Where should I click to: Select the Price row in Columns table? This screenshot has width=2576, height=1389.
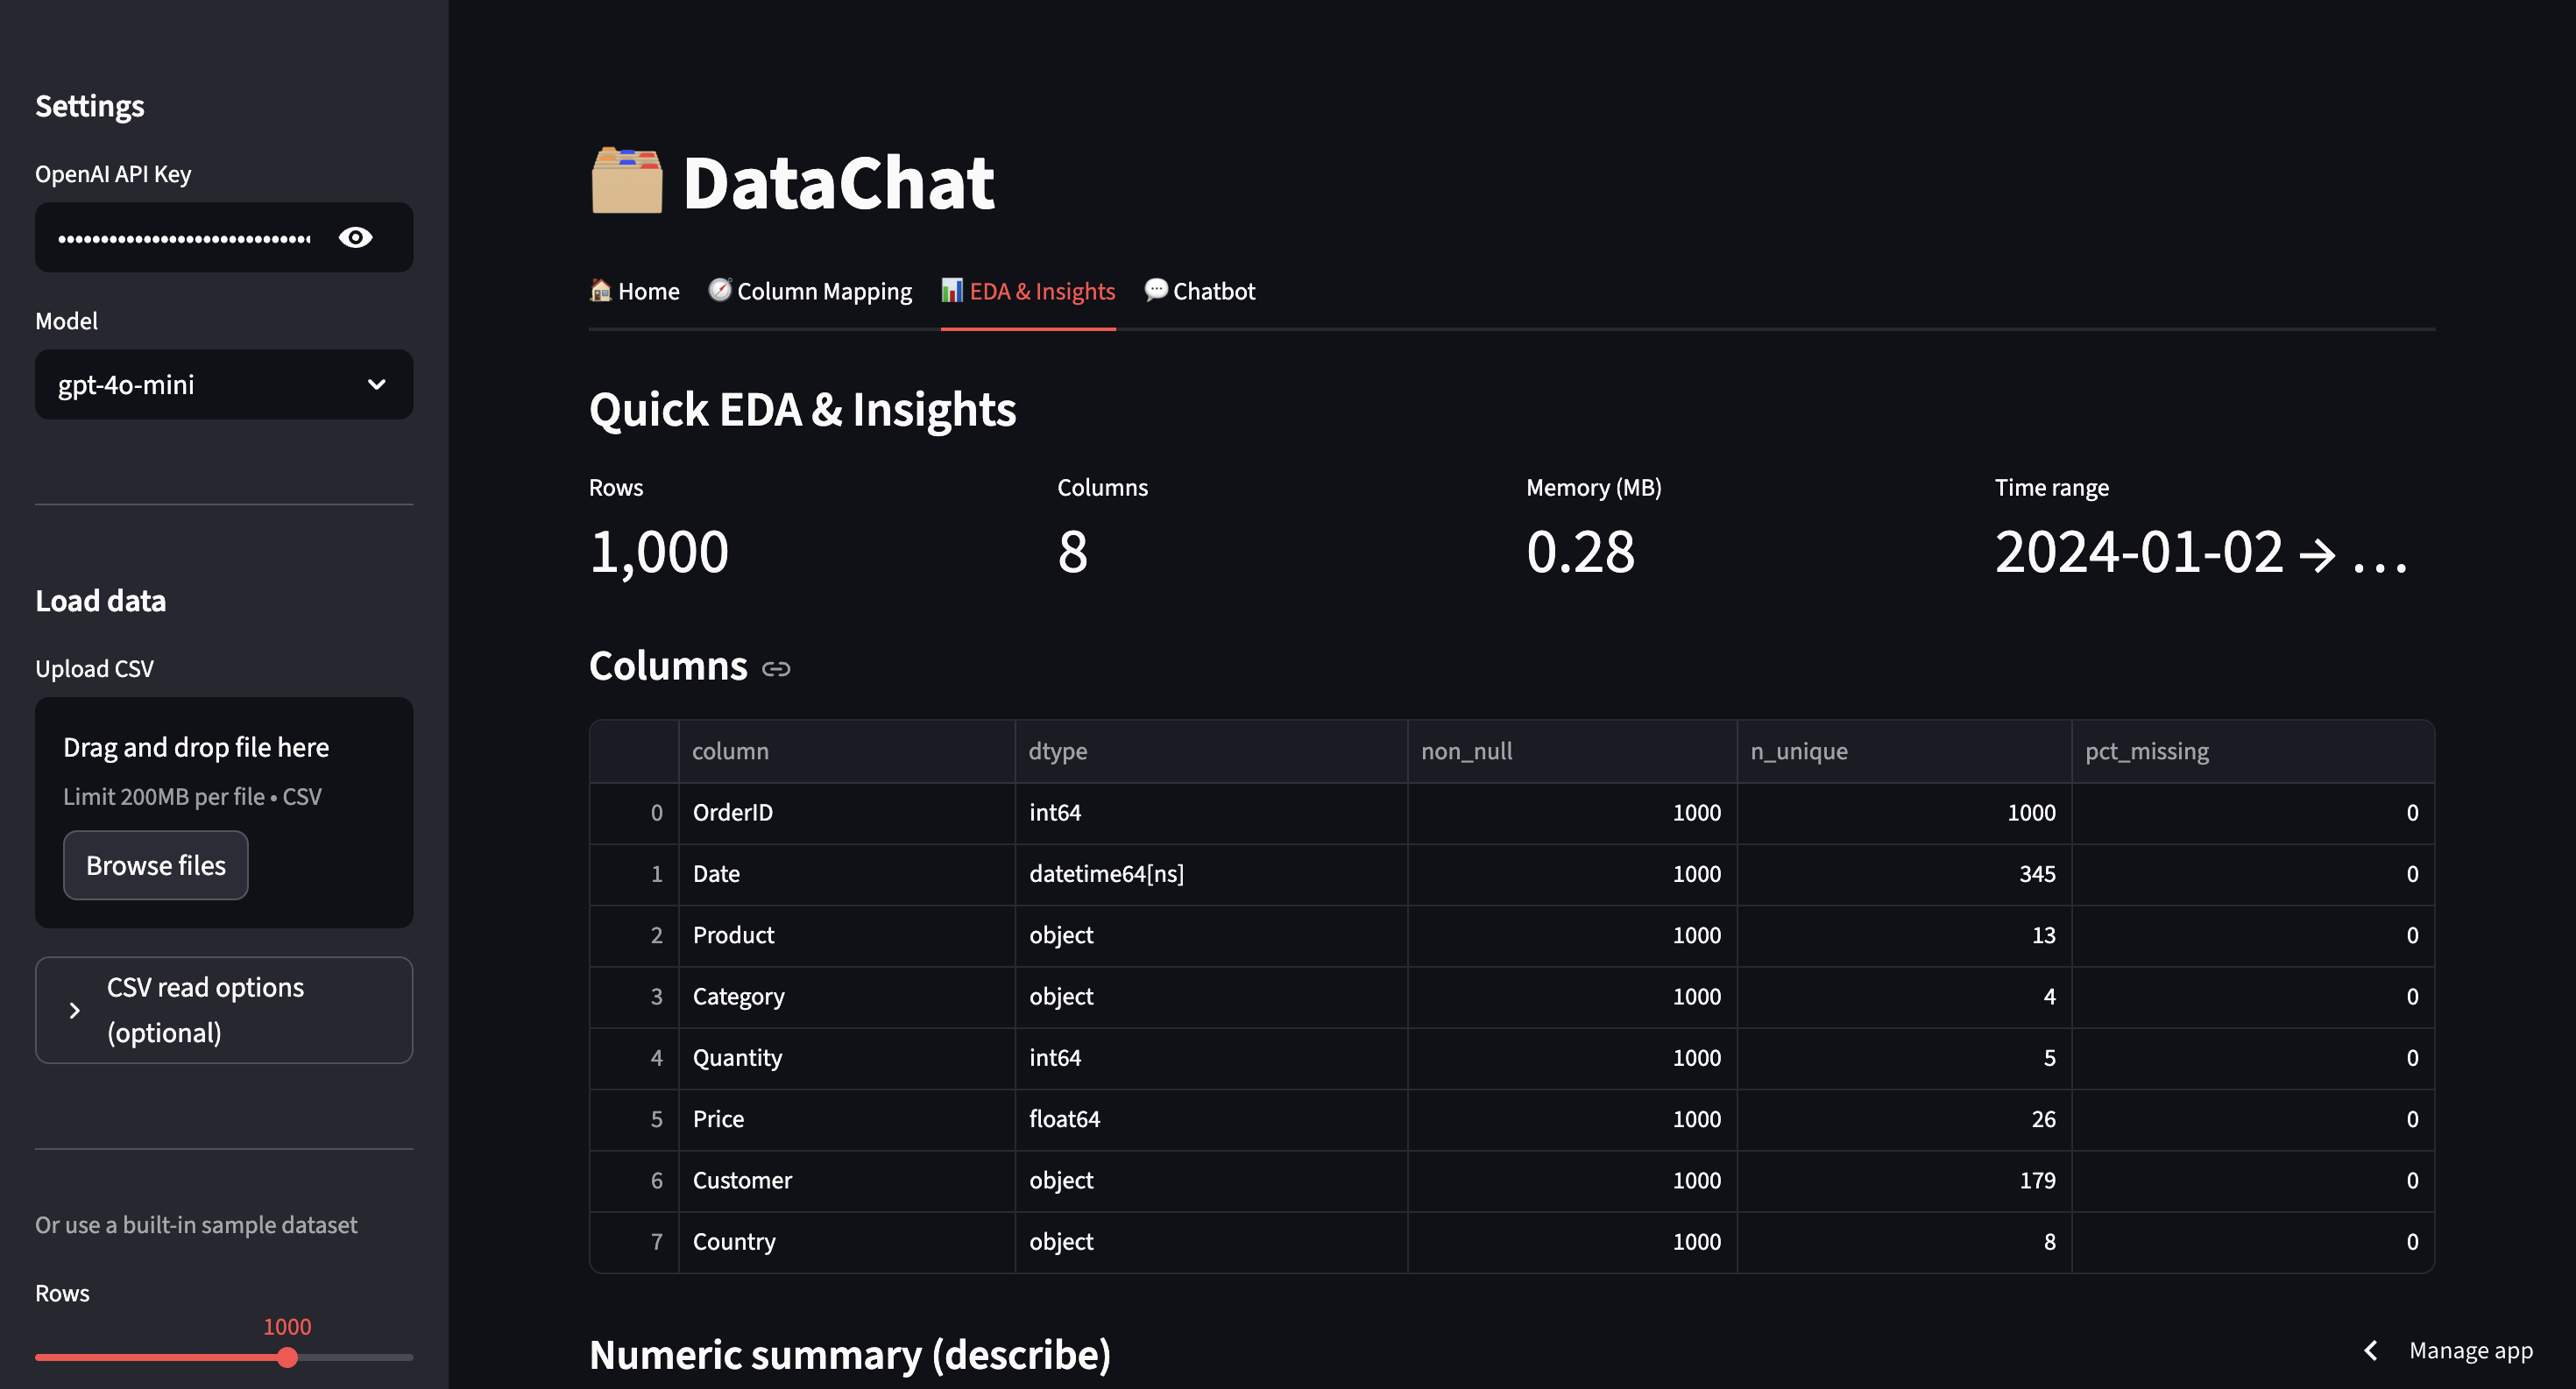(719, 1119)
